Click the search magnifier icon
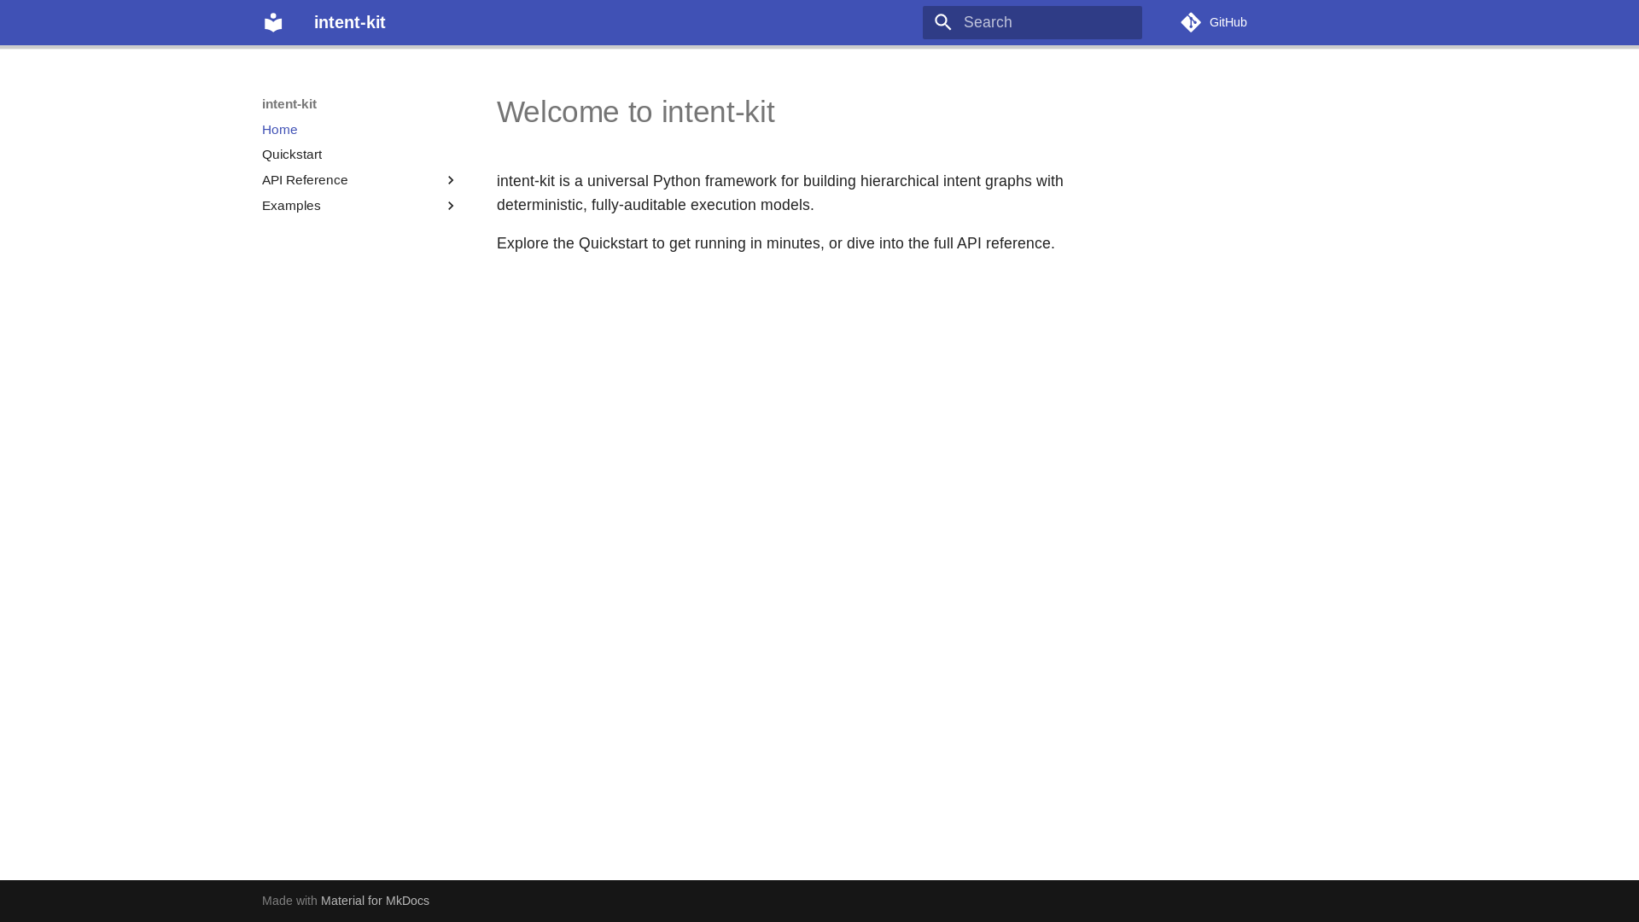 pyautogui.click(x=942, y=22)
